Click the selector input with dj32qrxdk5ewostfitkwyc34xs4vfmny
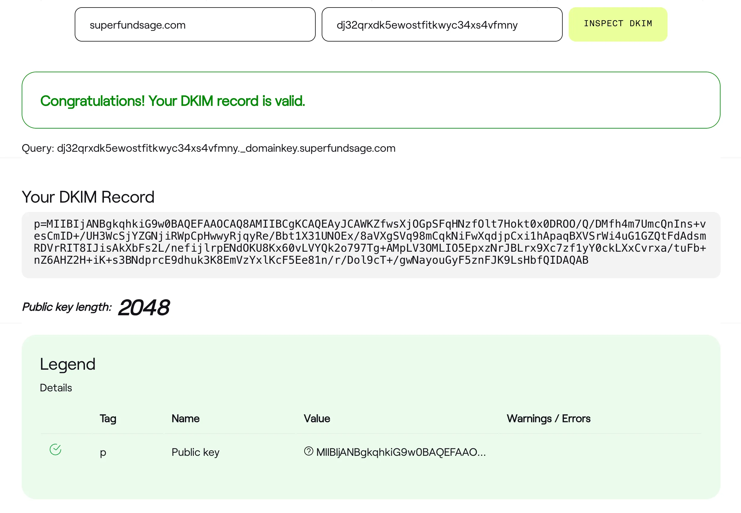This screenshot has height=513, width=741. [x=442, y=24]
